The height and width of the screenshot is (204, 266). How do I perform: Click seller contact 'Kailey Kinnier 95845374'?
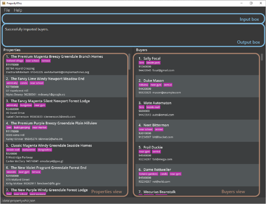click(21, 139)
